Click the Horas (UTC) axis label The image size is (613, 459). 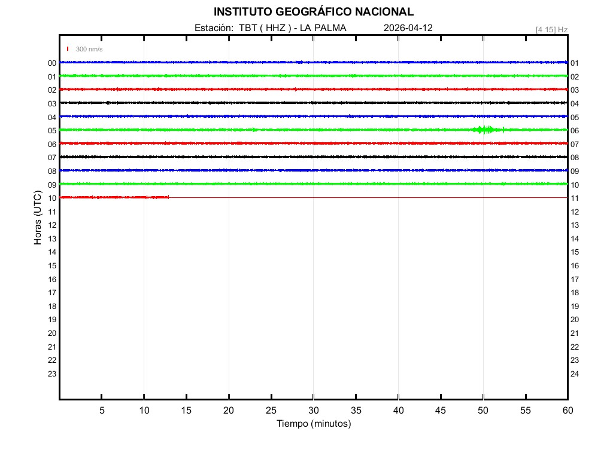click(x=38, y=218)
